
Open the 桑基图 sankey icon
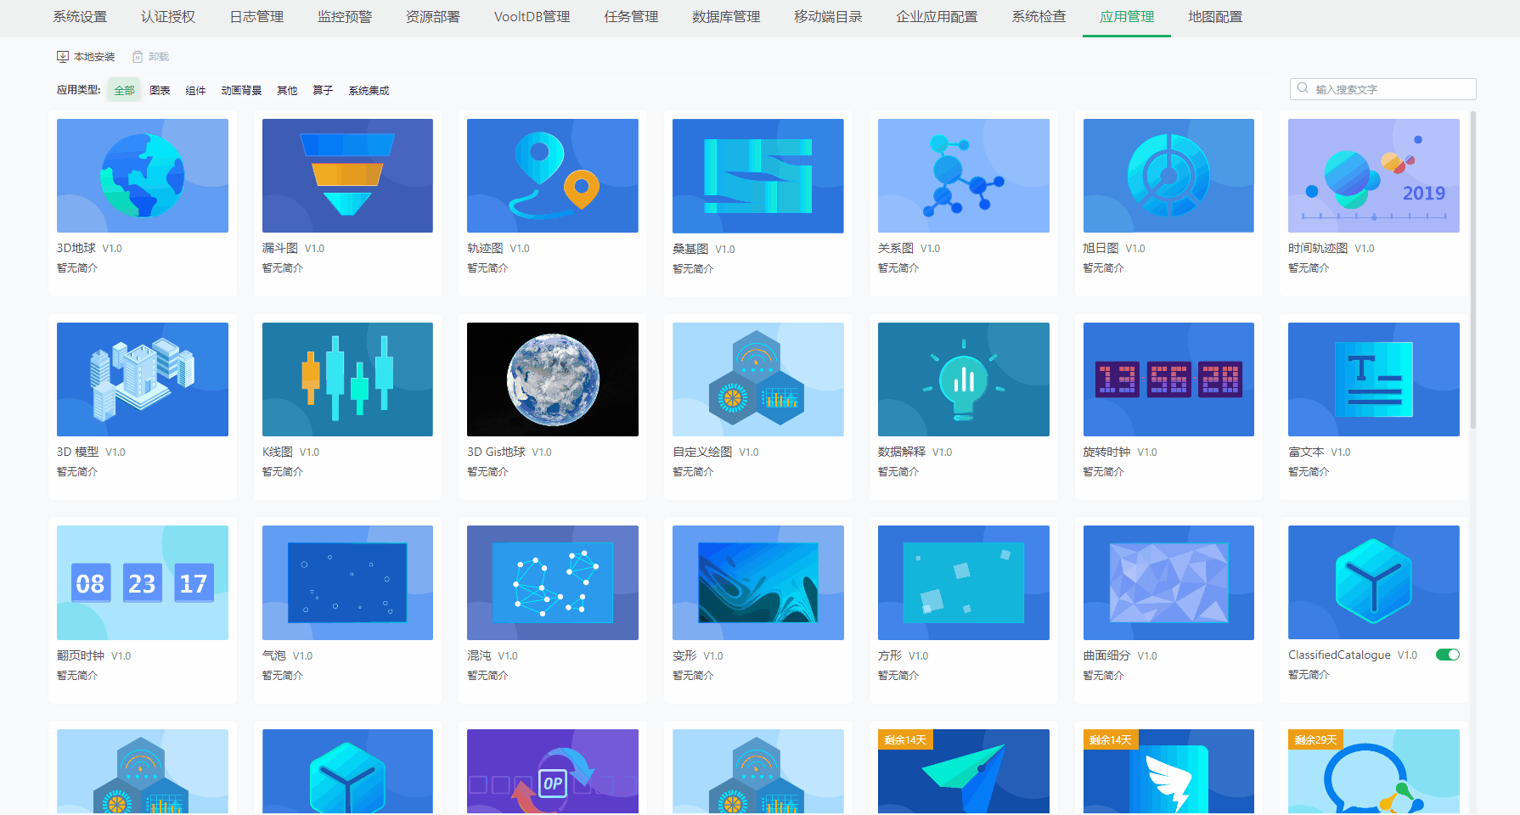click(758, 176)
